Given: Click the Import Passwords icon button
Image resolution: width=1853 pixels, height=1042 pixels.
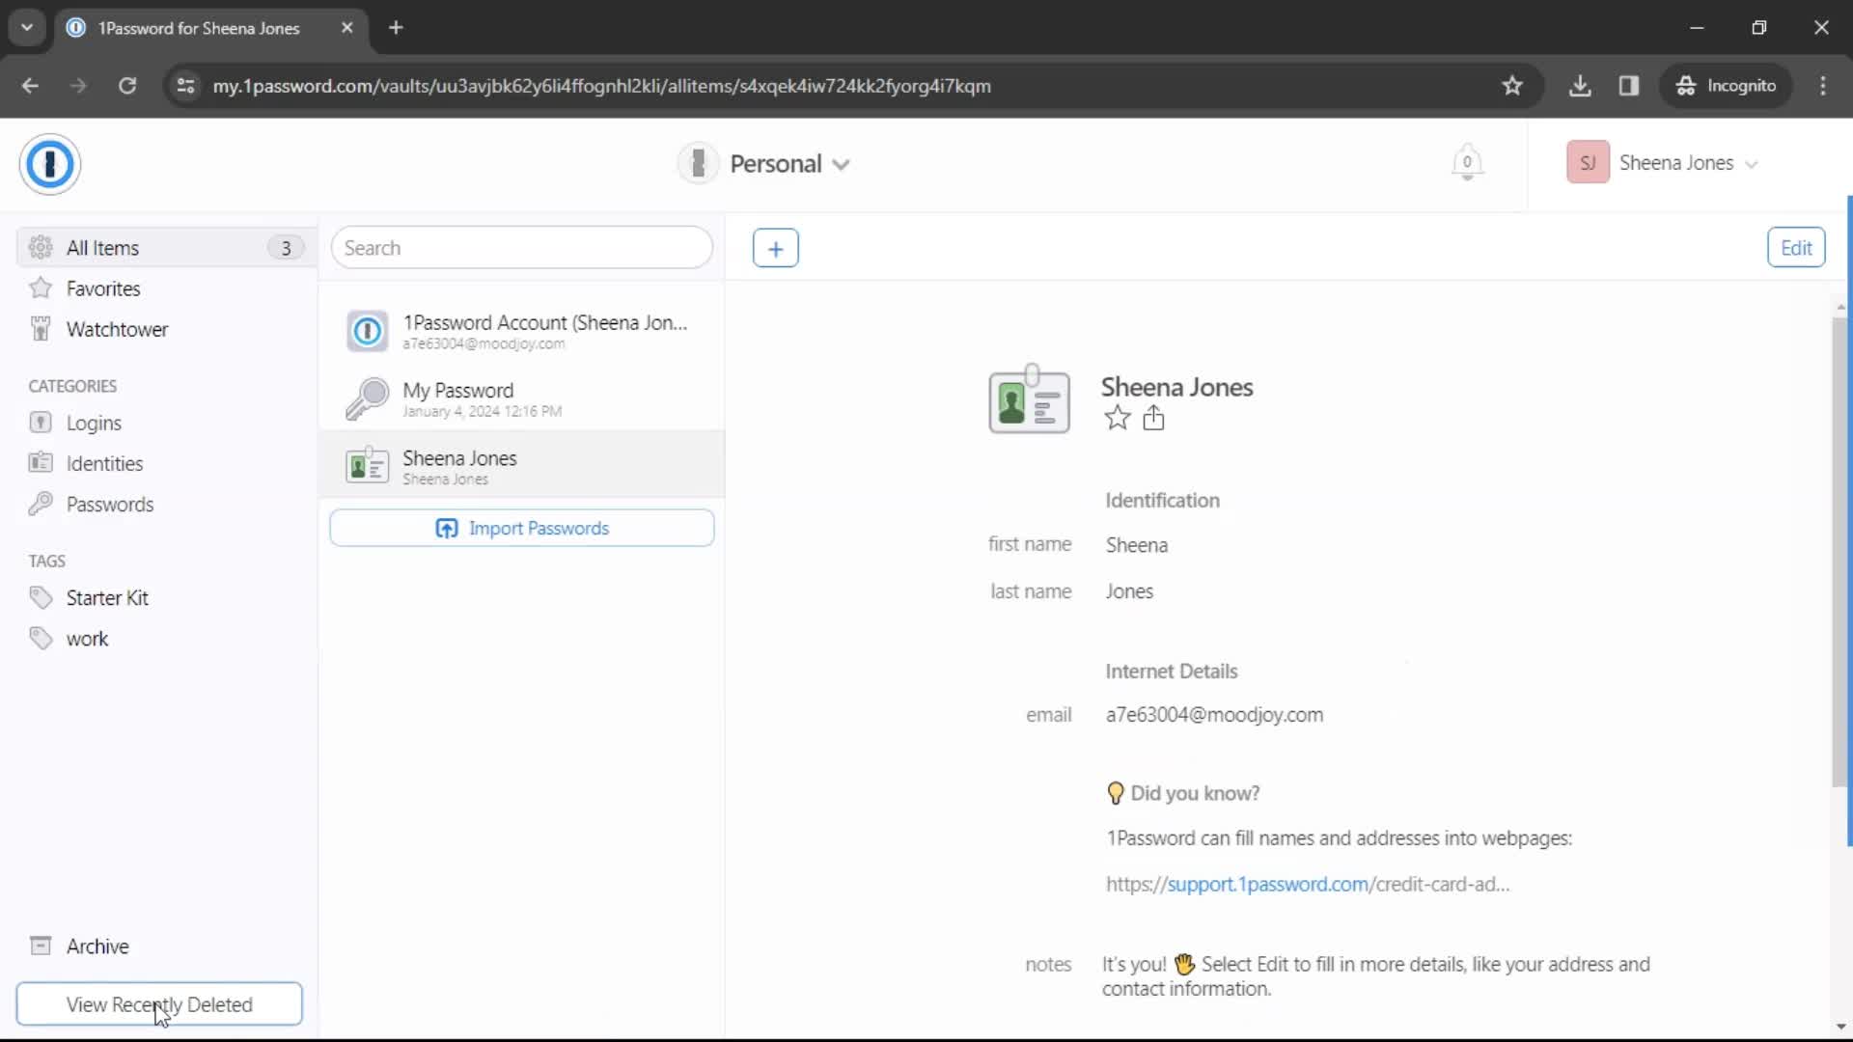Looking at the screenshot, I should coord(447,527).
